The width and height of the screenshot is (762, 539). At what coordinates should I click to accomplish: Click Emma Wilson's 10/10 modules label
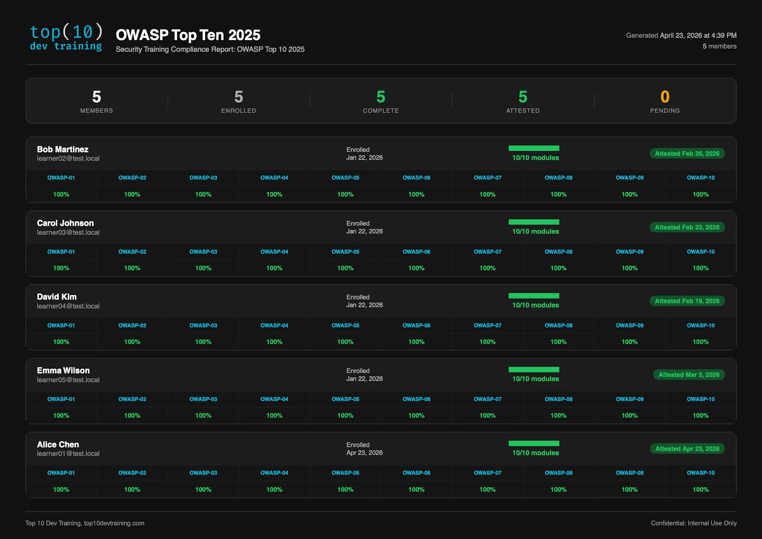536,379
